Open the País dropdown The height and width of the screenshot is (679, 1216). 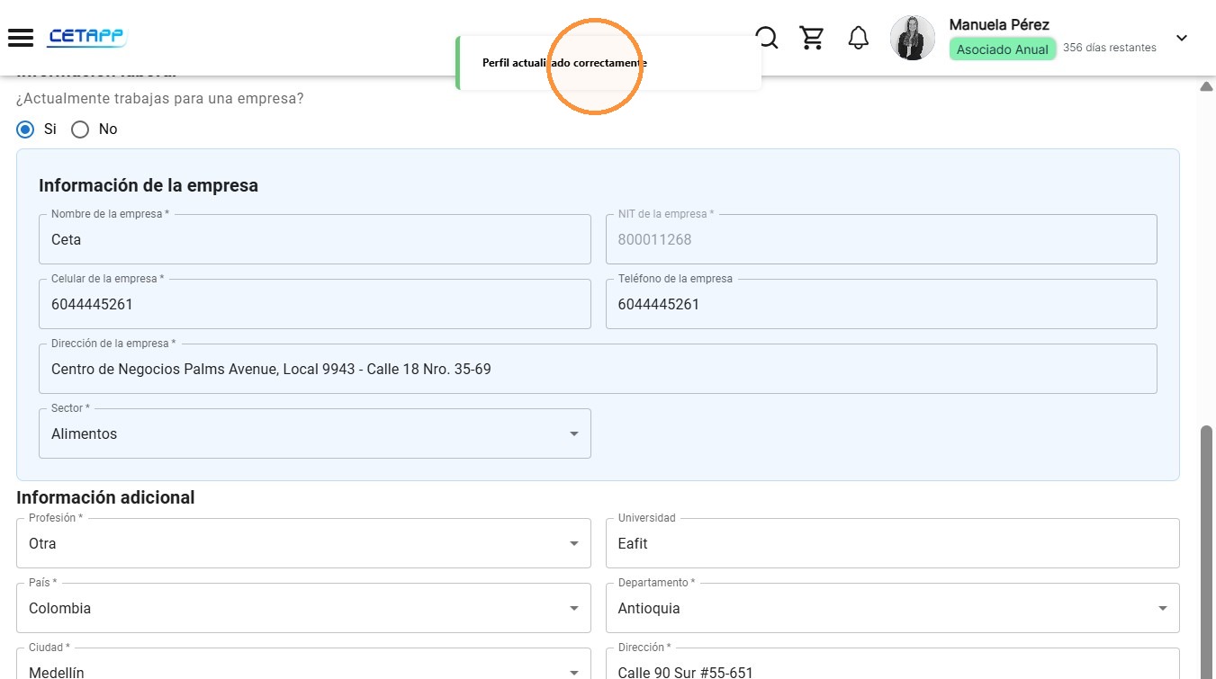point(303,608)
